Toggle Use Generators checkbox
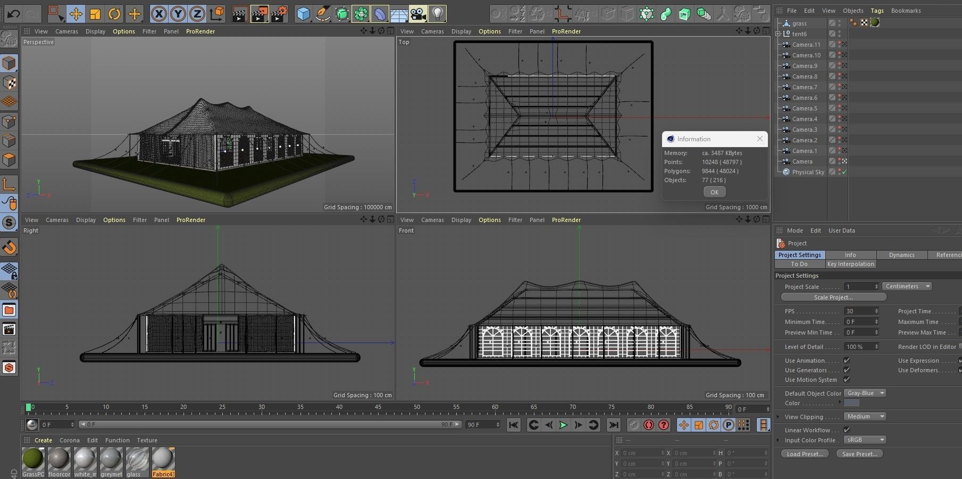 (x=847, y=370)
